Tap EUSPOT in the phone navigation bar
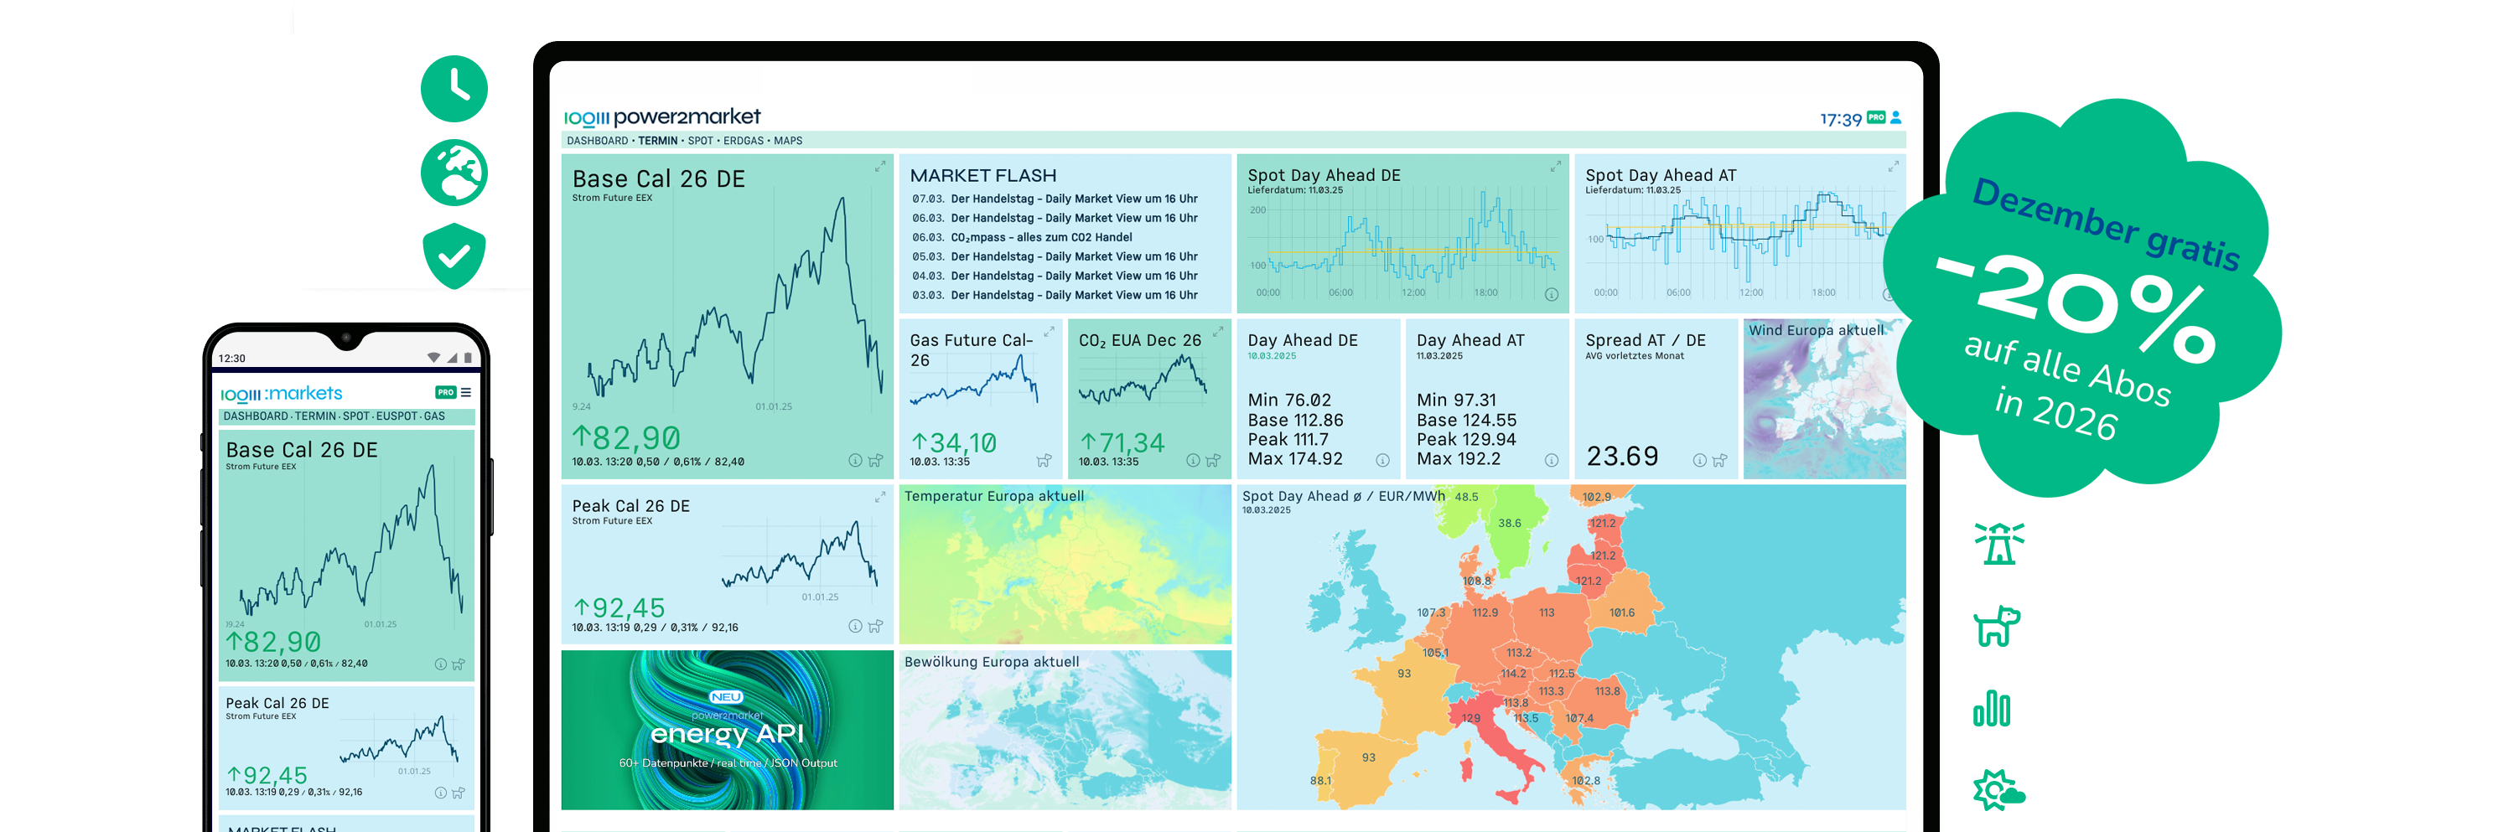The width and height of the screenshot is (2514, 832). (x=397, y=416)
